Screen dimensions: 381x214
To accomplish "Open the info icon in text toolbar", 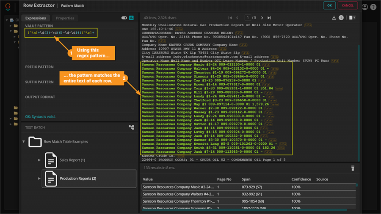I will (341, 18).
